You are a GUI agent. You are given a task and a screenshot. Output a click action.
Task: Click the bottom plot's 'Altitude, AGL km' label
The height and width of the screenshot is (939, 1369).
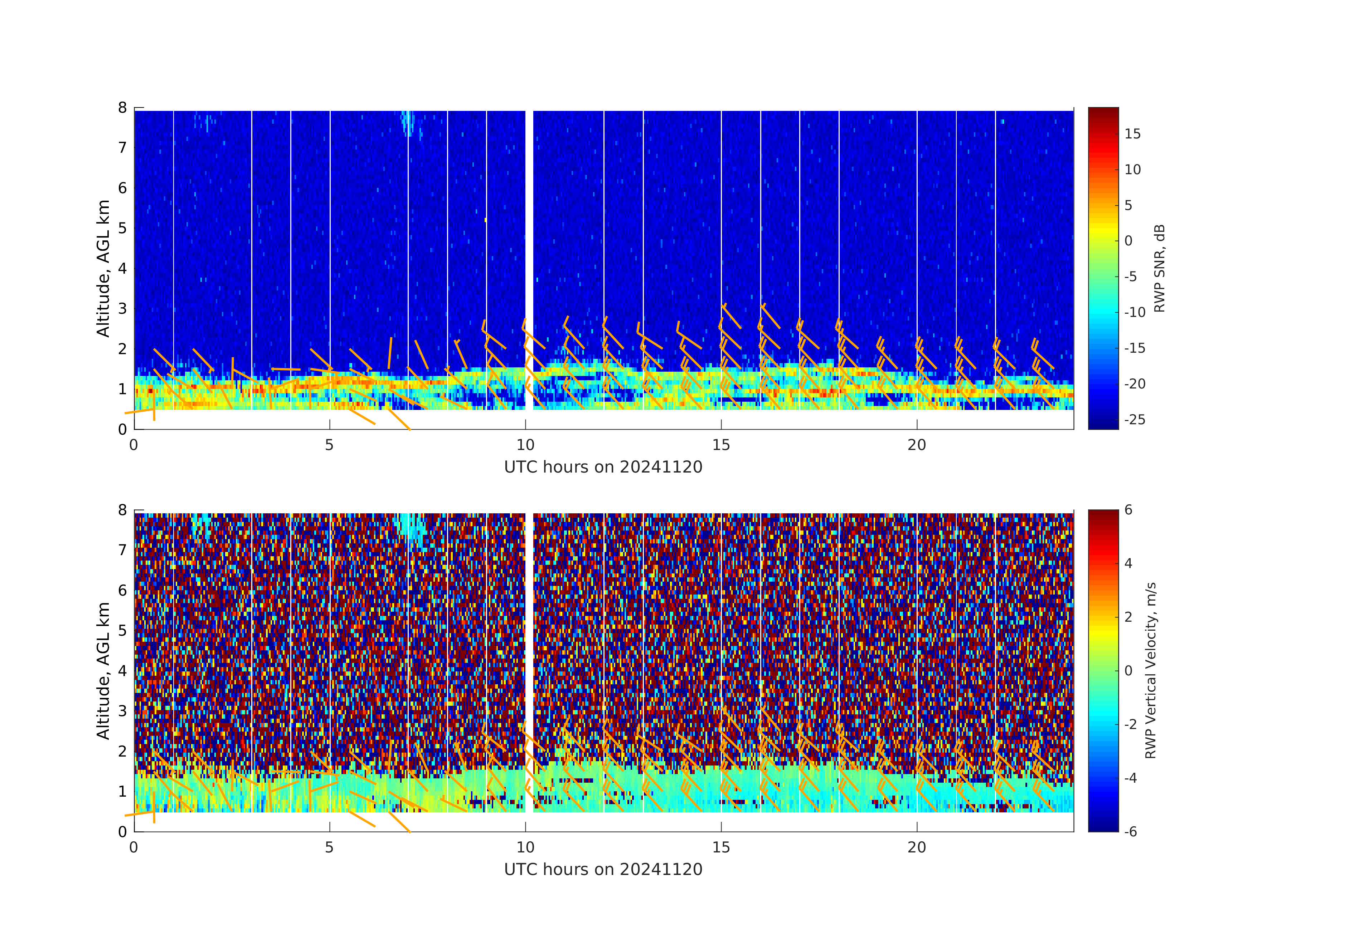pyautogui.click(x=103, y=670)
